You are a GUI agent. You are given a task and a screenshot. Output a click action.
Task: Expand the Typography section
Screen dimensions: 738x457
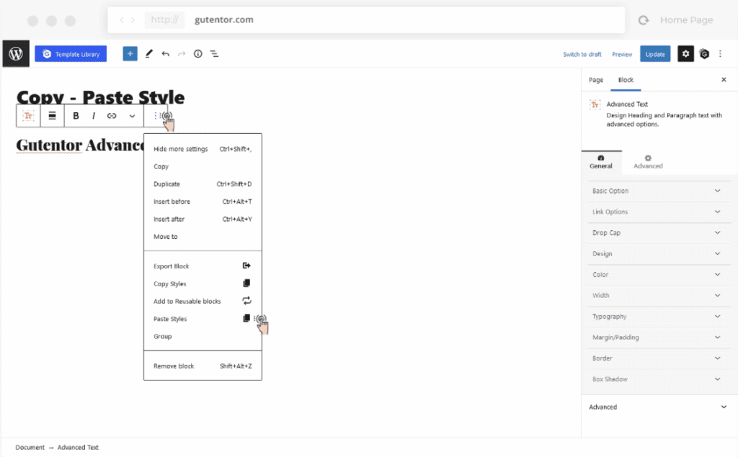(x=658, y=316)
